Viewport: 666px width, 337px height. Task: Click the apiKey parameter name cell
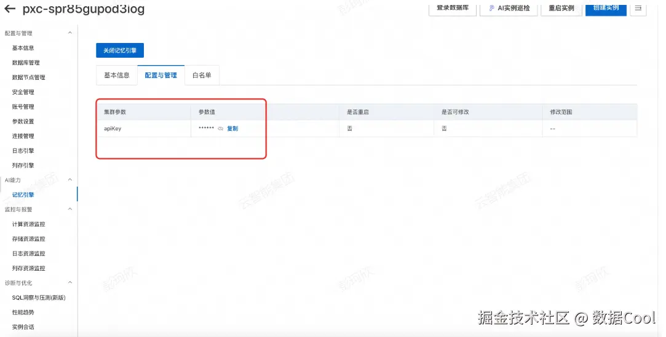[113, 128]
